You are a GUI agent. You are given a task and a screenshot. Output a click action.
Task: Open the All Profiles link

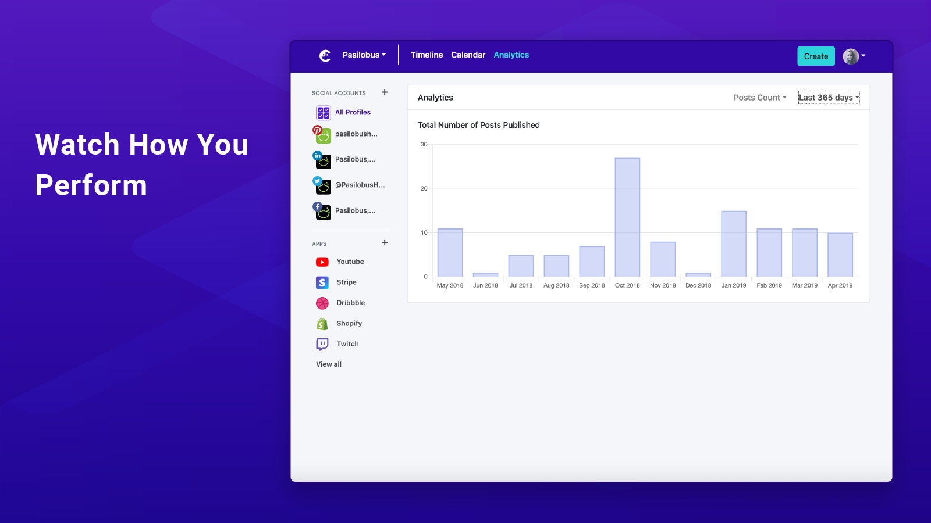[353, 113]
